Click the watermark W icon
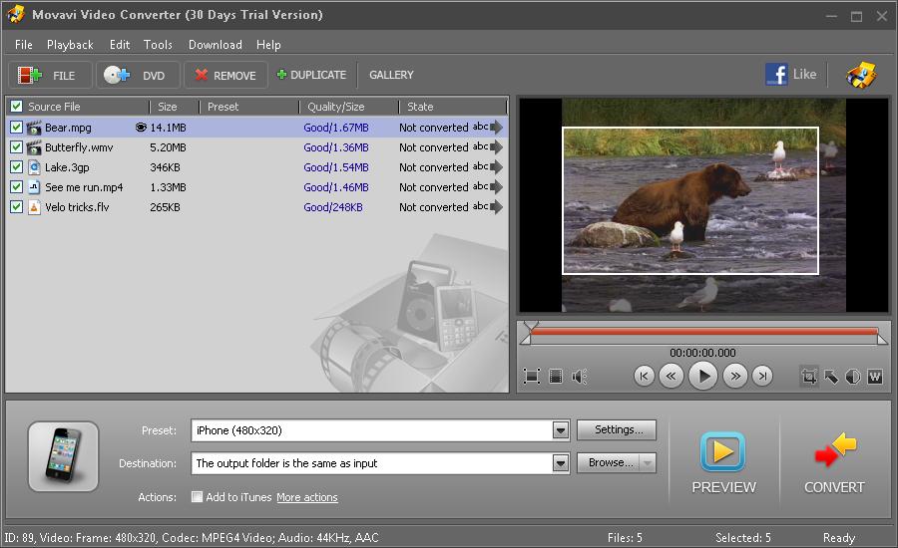 [874, 376]
